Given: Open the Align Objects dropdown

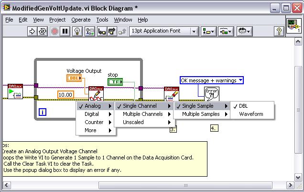Looking at the screenshot, I should coord(208,31).
